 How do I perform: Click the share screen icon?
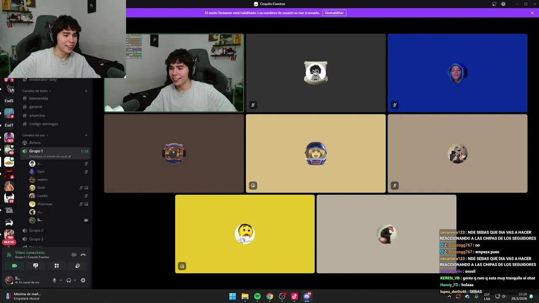35,266
